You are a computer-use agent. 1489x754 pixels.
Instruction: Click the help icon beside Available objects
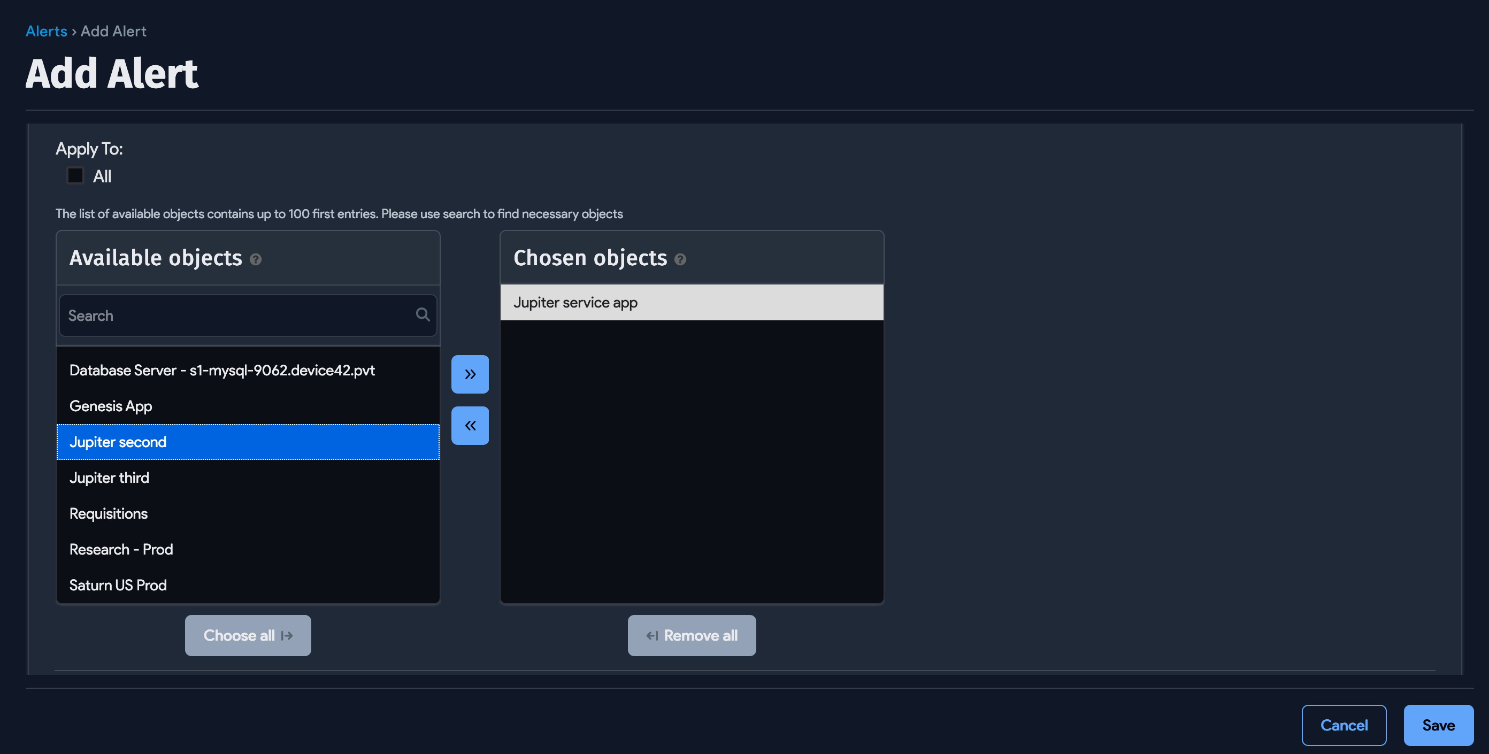point(255,259)
